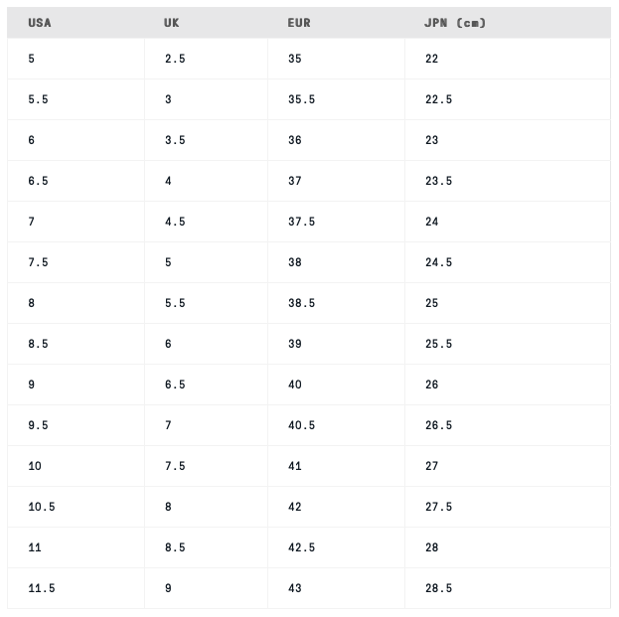Click USA size 6.5 cell
The height and width of the screenshot is (617, 619).
76,181
